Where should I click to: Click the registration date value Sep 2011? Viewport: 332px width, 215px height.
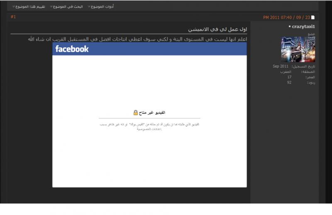coord(281,66)
